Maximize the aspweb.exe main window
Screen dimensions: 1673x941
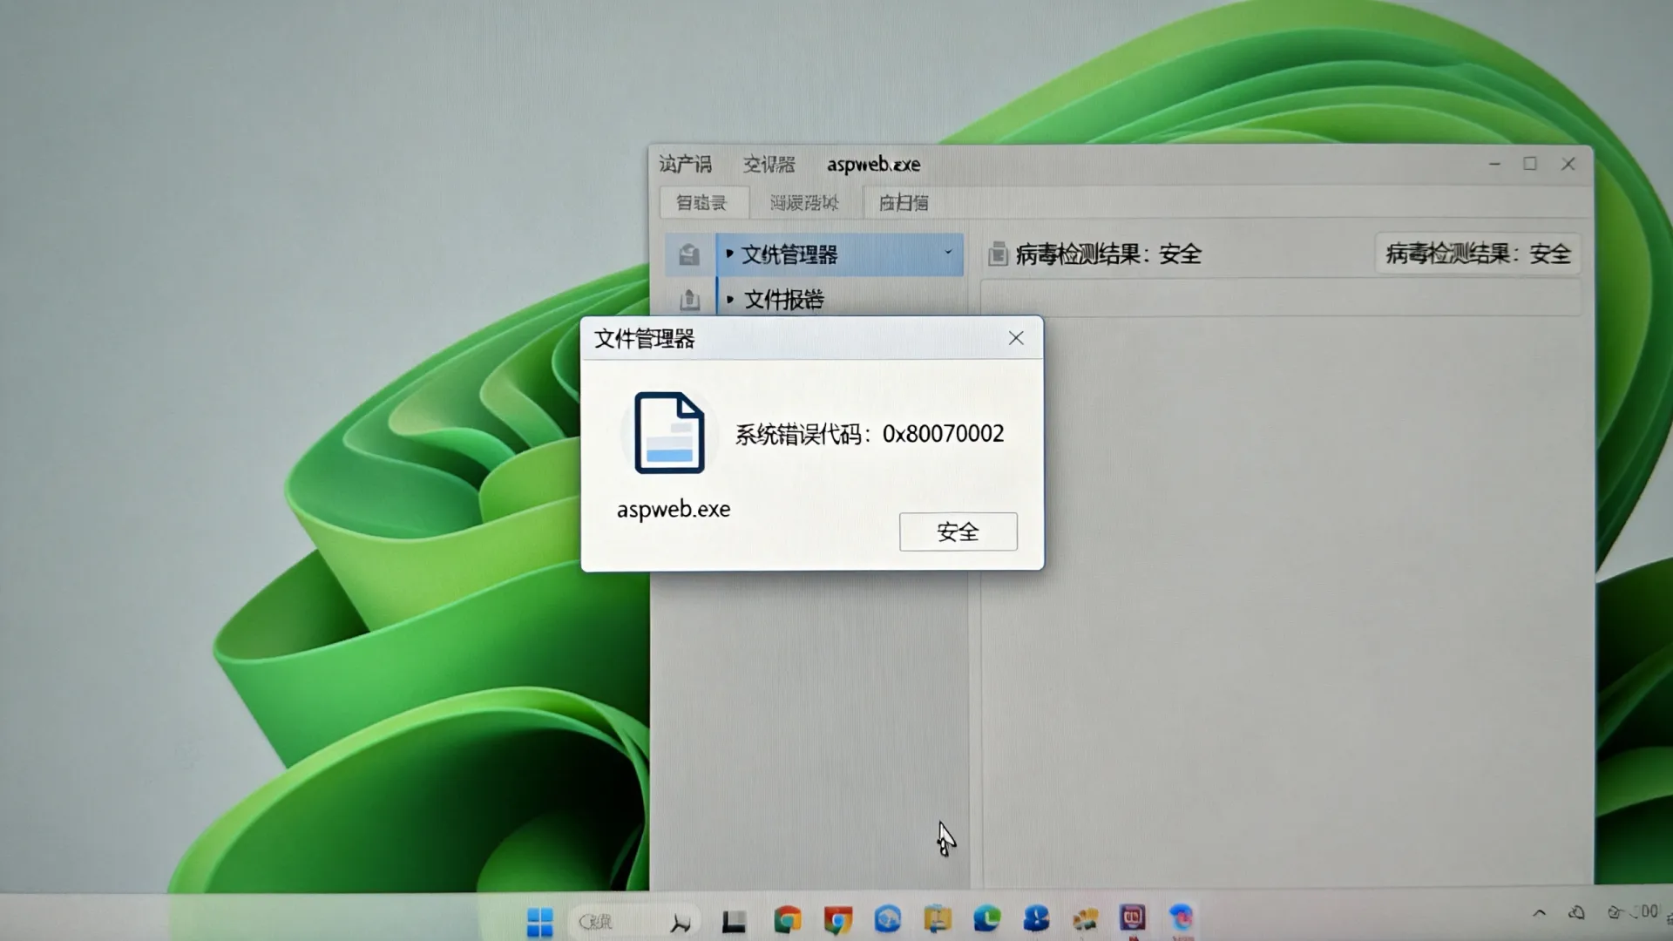(x=1530, y=164)
